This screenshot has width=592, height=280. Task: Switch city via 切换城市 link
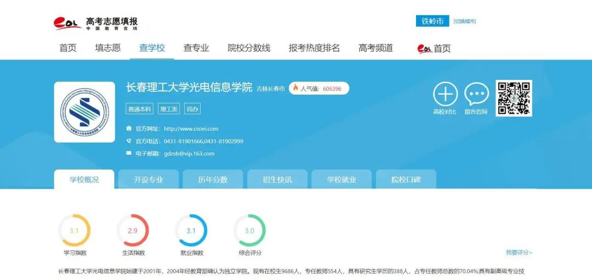(x=464, y=21)
